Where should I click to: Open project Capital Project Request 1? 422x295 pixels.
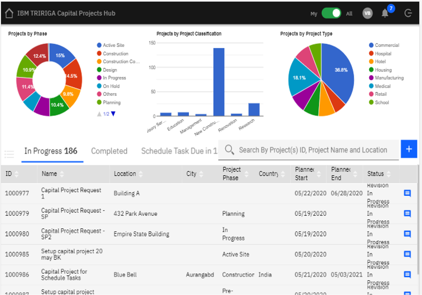pos(71,193)
